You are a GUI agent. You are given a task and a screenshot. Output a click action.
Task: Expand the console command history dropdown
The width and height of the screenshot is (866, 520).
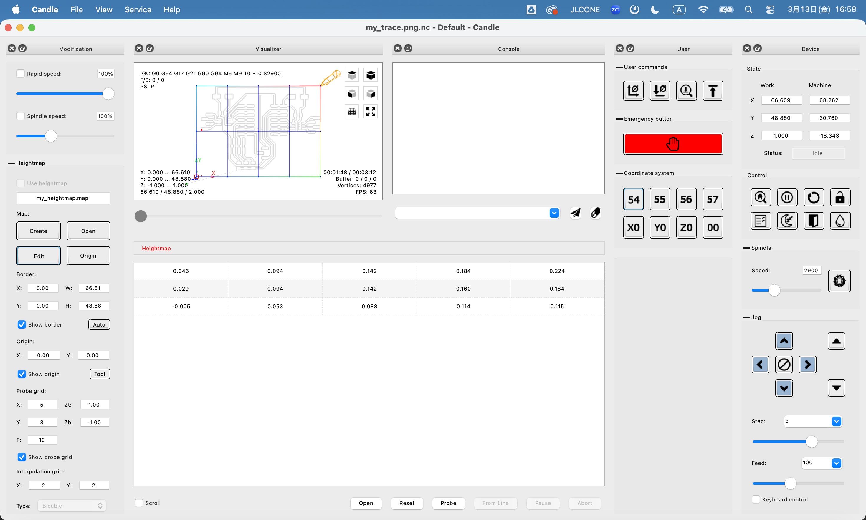tap(554, 213)
